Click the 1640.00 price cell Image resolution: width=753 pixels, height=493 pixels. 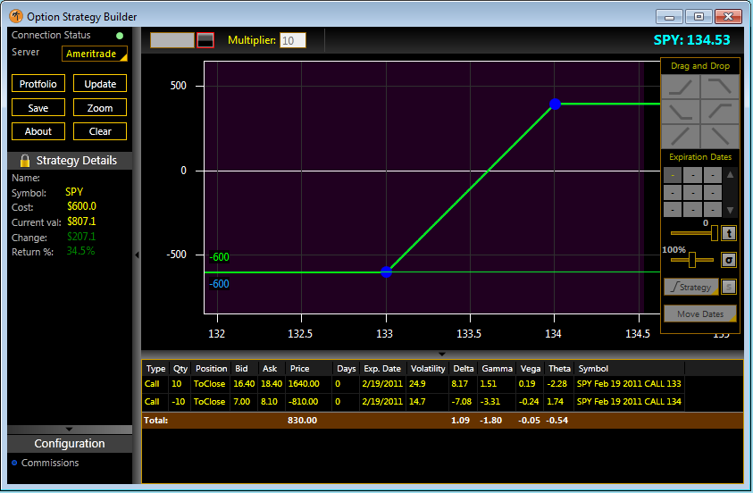(x=304, y=384)
